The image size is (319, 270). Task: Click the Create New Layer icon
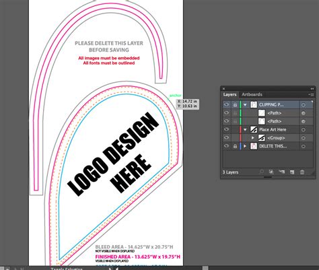pyautogui.click(x=292, y=172)
